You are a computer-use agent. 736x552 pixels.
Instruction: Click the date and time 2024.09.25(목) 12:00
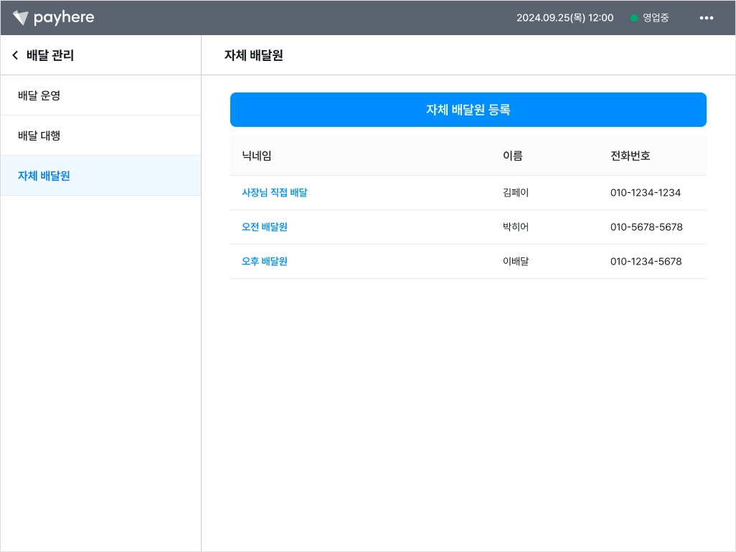tap(565, 18)
